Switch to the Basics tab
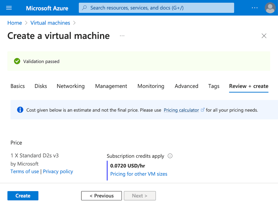278x207 pixels. pos(18,86)
